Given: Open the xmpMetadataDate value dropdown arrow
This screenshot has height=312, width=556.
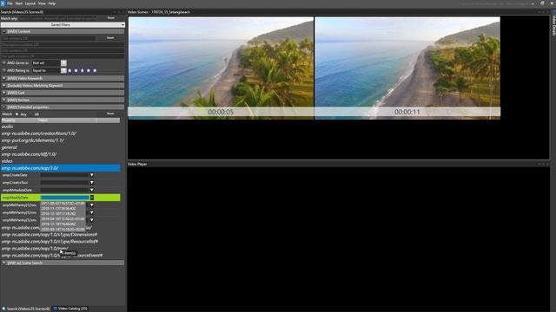Looking at the screenshot, I should pyautogui.click(x=91, y=190).
